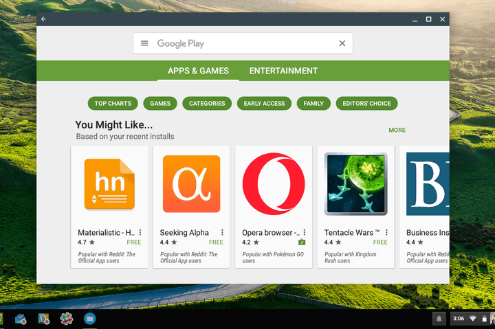The width and height of the screenshot is (495, 329).
Task: Open the Seeking Alpha app icon
Action: (192, 184)
